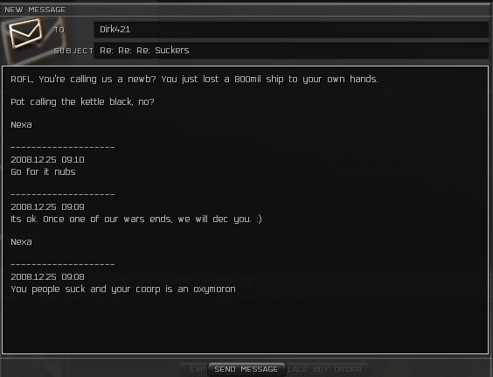This screenshot has height=377, width=493.
Task: Click the 2008.12.25 09:08 timestamp
Action: coord(47,277)
